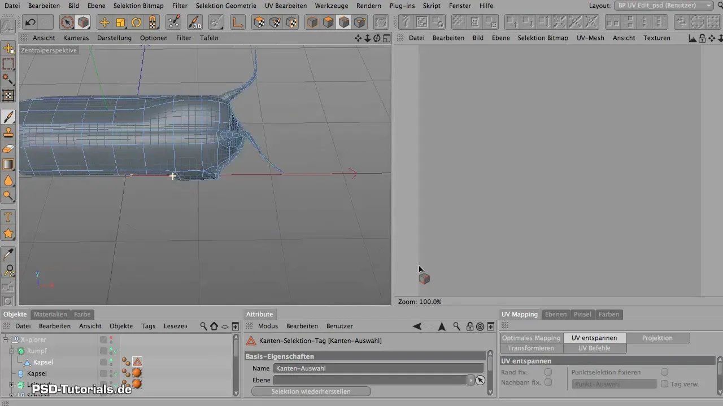Click the Name field Kanten-Auswahl
The width and height of the screenshot is (723, 406).
pyautogui.click(x=378, y=368)
